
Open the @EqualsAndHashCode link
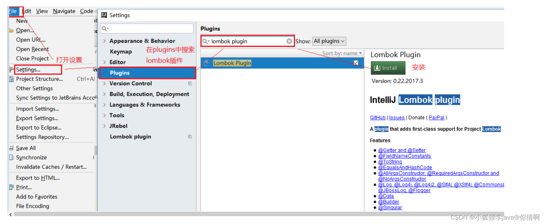click(405, 168)
